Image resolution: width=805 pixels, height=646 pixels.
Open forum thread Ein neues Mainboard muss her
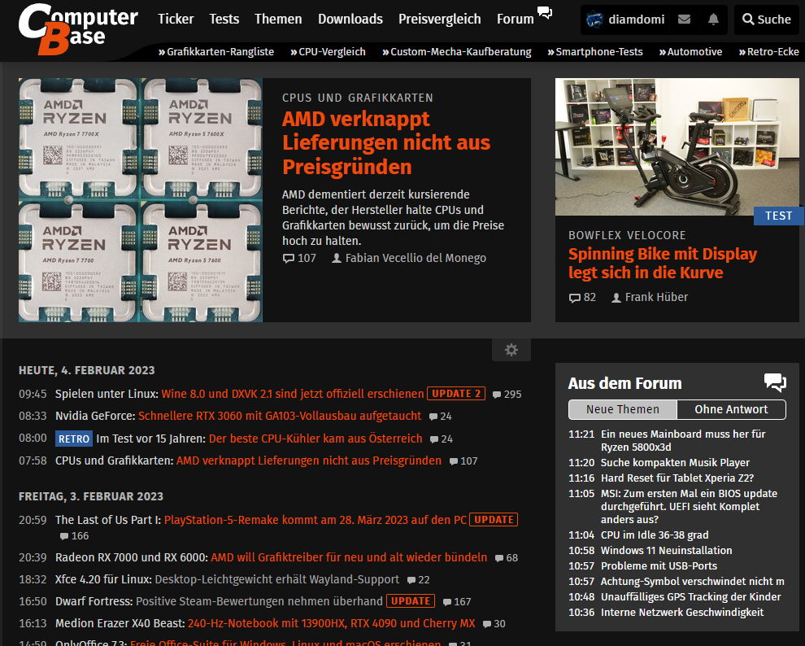(683, 441)
